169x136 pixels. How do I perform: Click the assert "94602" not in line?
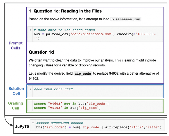click(x=71, y=103)
